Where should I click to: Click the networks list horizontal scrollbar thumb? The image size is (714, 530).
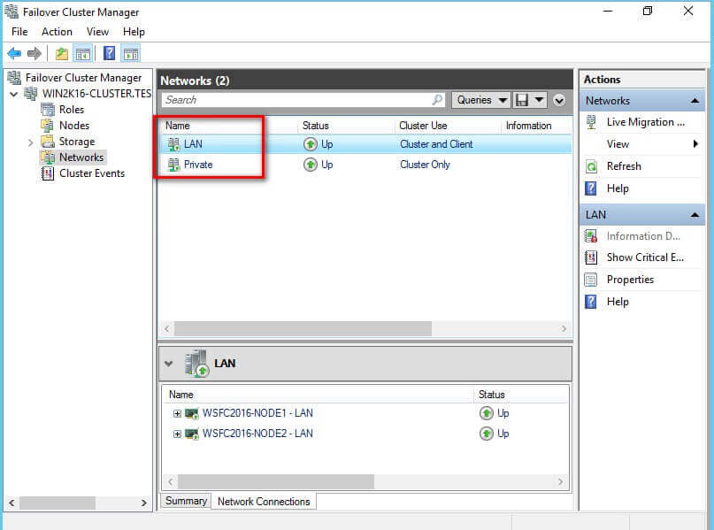(x=303, y=329)
